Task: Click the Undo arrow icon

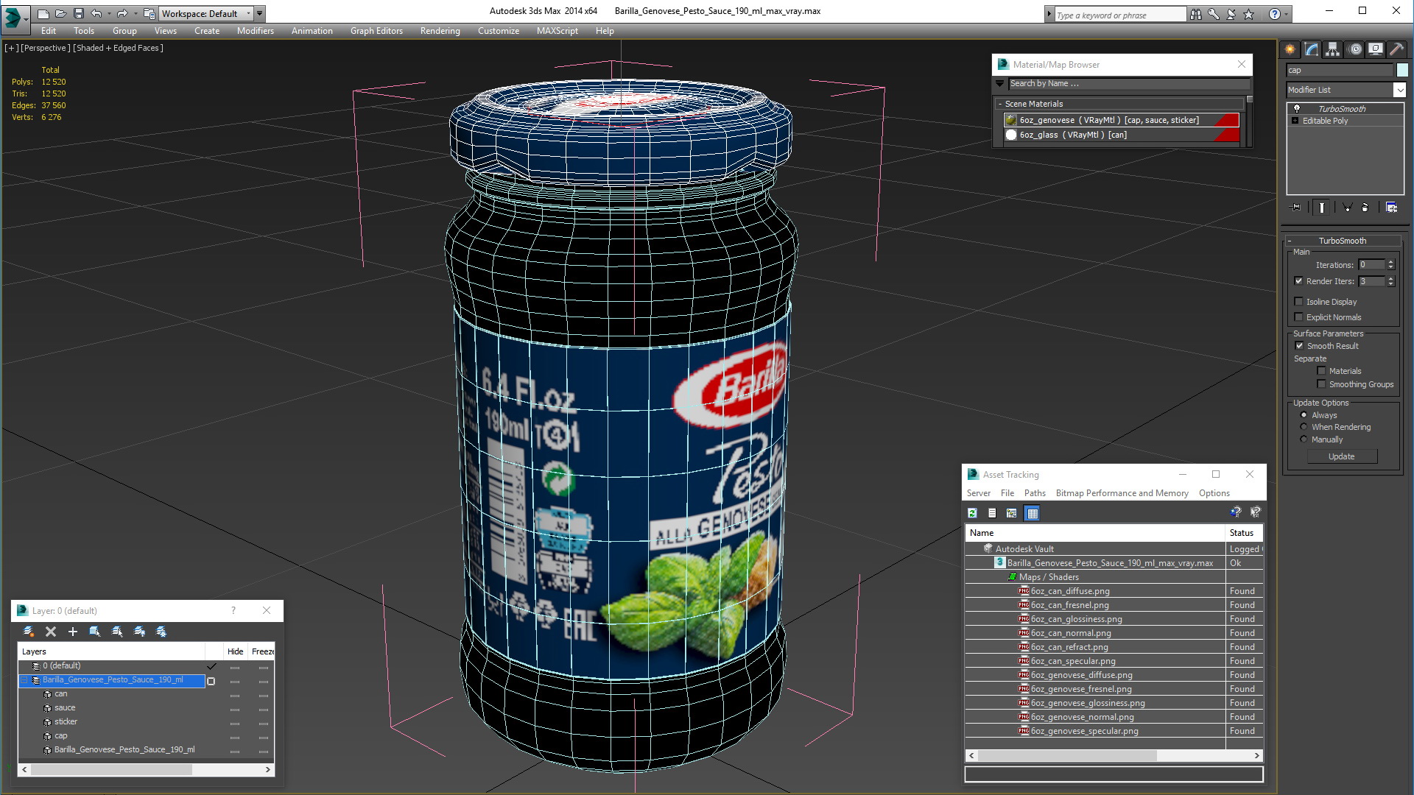Action: tap(96, 13)
